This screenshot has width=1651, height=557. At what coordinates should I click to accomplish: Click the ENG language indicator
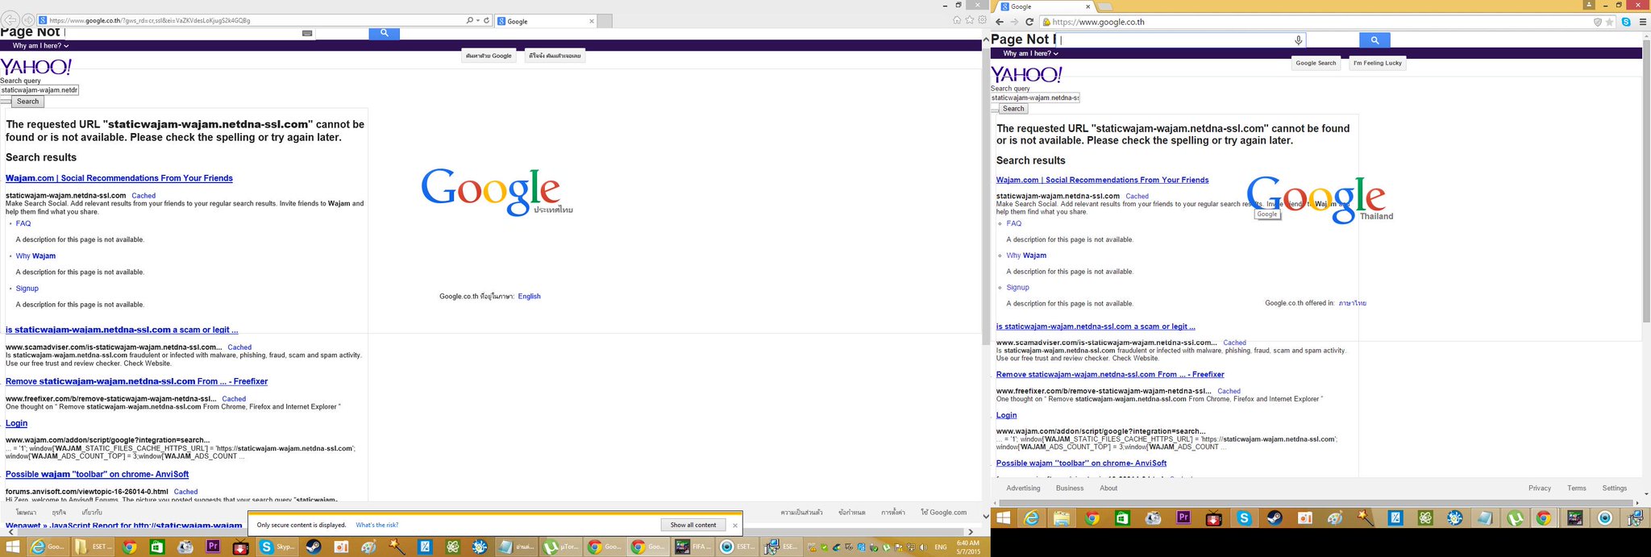pyautogui.click(x=941, y=547)
